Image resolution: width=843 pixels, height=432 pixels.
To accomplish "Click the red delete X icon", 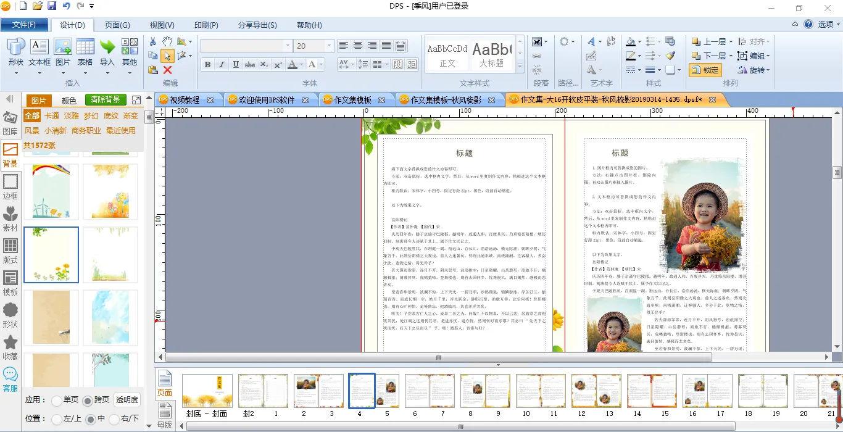I will (167, 70).
